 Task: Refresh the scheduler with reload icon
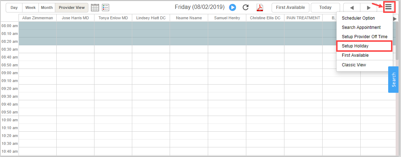click(245, 7)
